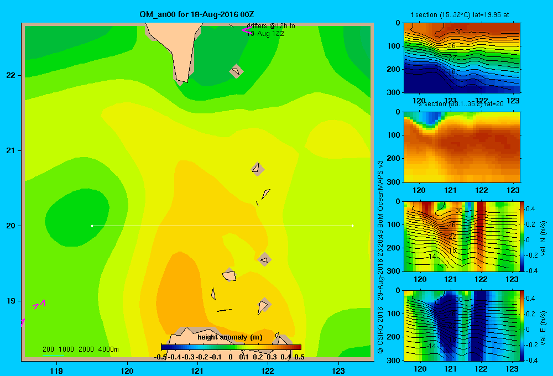Open the northward velocity section panel

pyautogui.click(x=462, y=236)
